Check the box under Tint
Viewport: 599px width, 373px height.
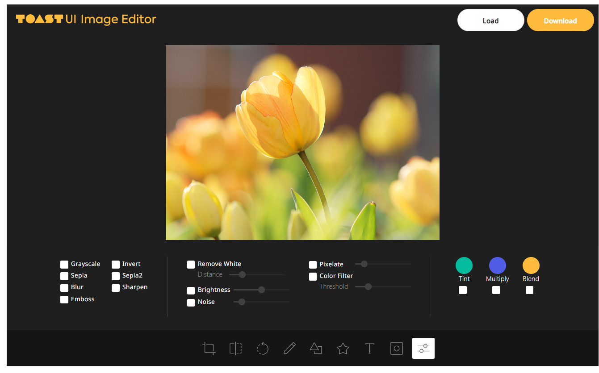pyautogui.click(x=463, y=290)
